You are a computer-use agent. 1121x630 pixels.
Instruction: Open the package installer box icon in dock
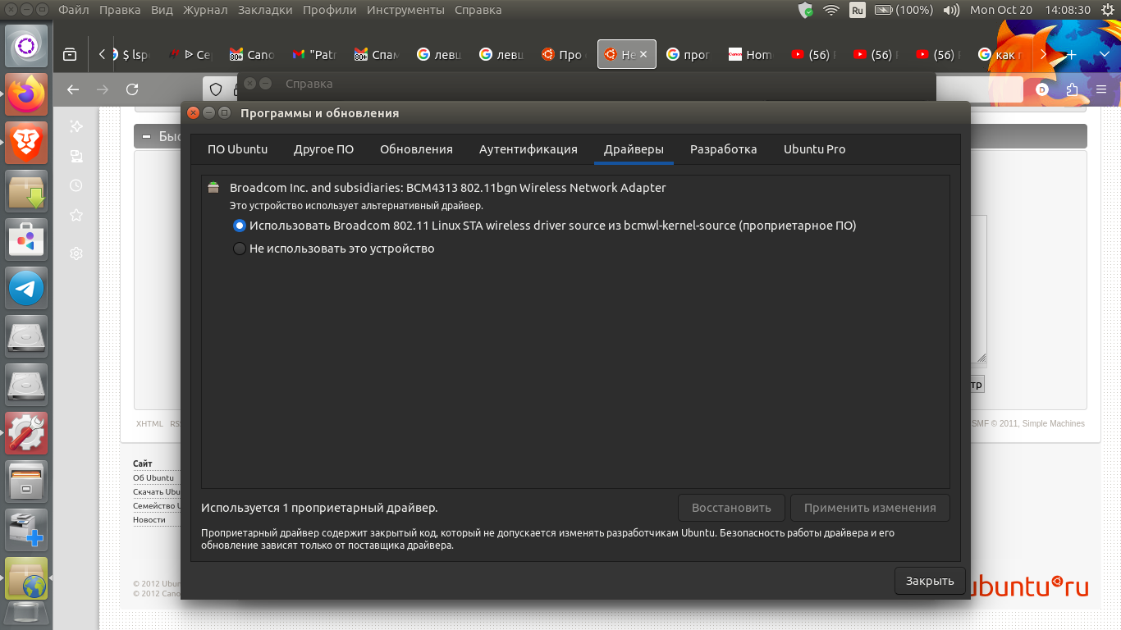coord(27,191)
